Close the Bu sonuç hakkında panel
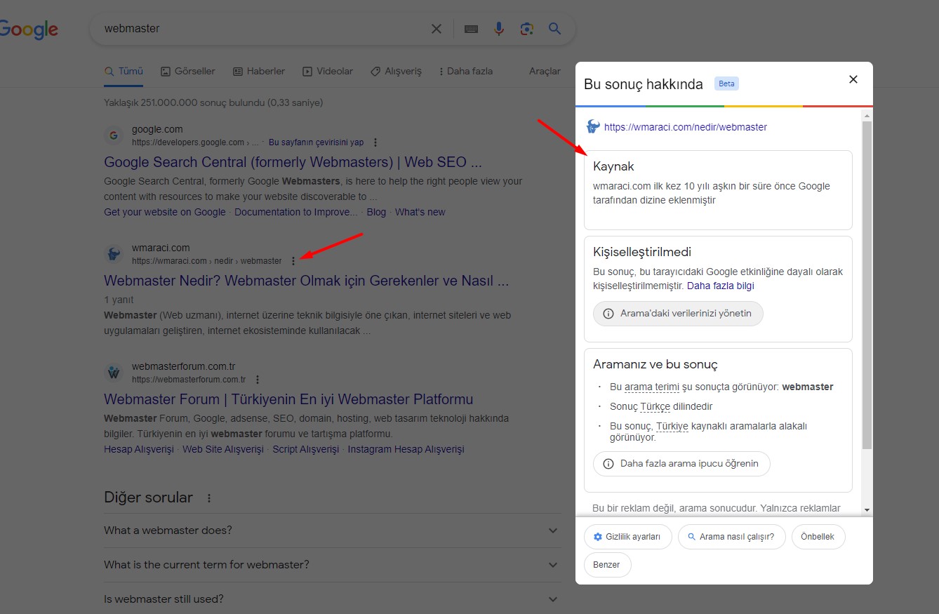This screenshot has height=614, width=939. coord(853,79)
